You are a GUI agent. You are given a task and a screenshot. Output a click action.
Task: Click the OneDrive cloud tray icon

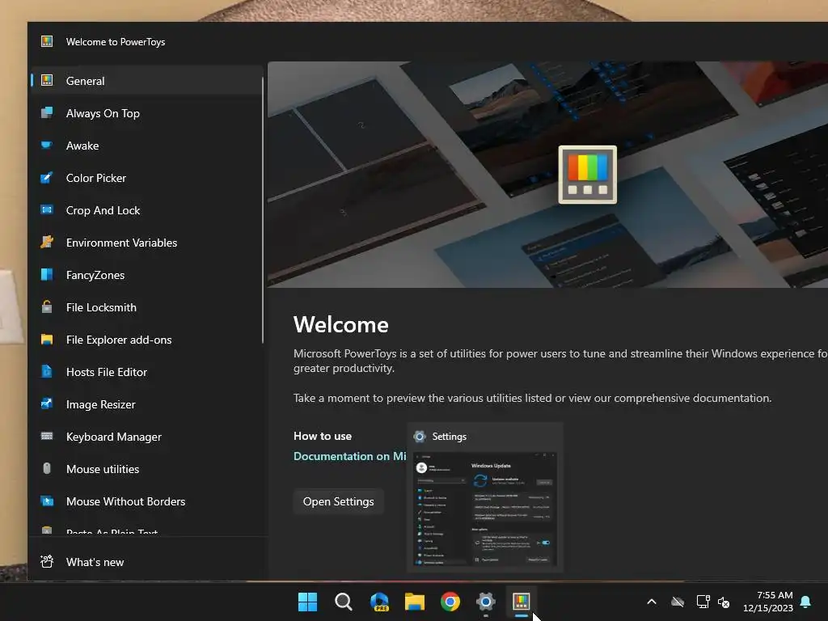[678, 602]
